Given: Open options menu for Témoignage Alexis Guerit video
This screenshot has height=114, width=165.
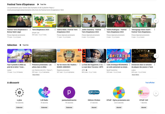Looking at the screenshot, I should click(x=155, y=30).
